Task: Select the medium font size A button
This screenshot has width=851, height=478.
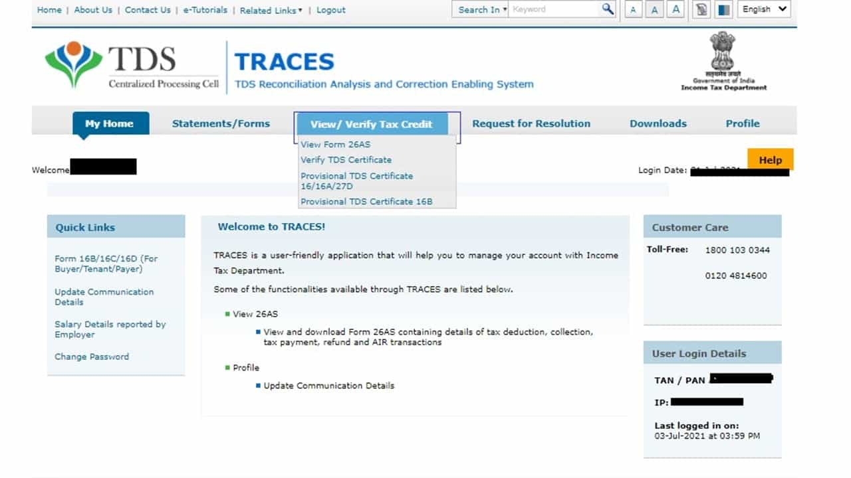Action: pos(654,9)
